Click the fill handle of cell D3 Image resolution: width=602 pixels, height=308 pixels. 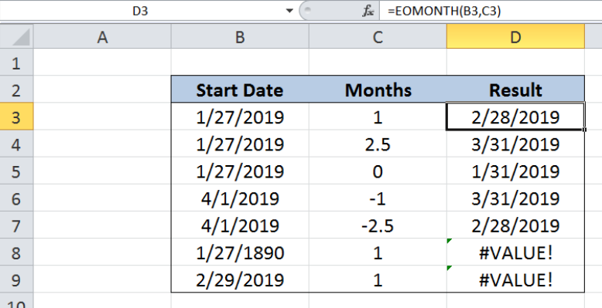tap(584, 130)
